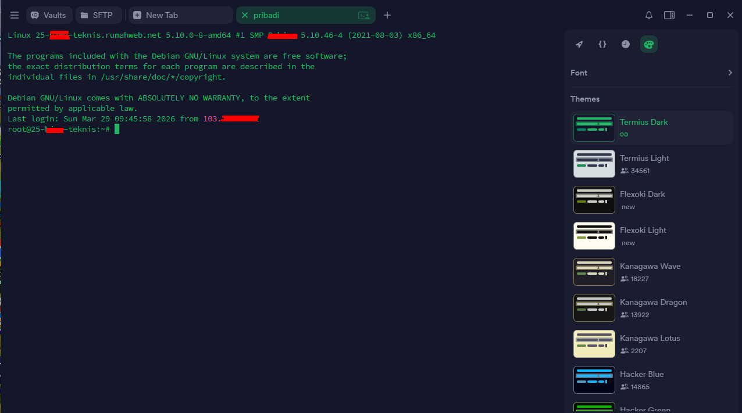
Task: Open the Font section
Action: tap(579, 73)
